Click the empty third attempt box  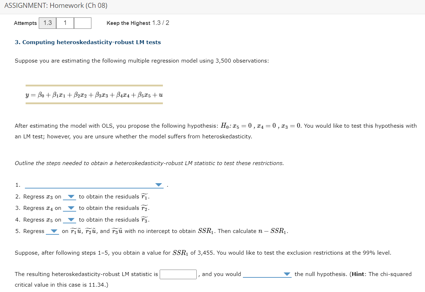click(82, 23)
